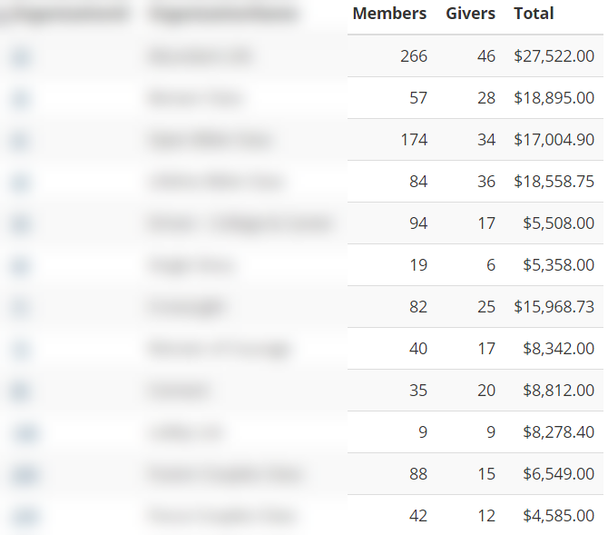
Task: Click the 266 members value
Action: pyautogui.click(x=414, y=56)
